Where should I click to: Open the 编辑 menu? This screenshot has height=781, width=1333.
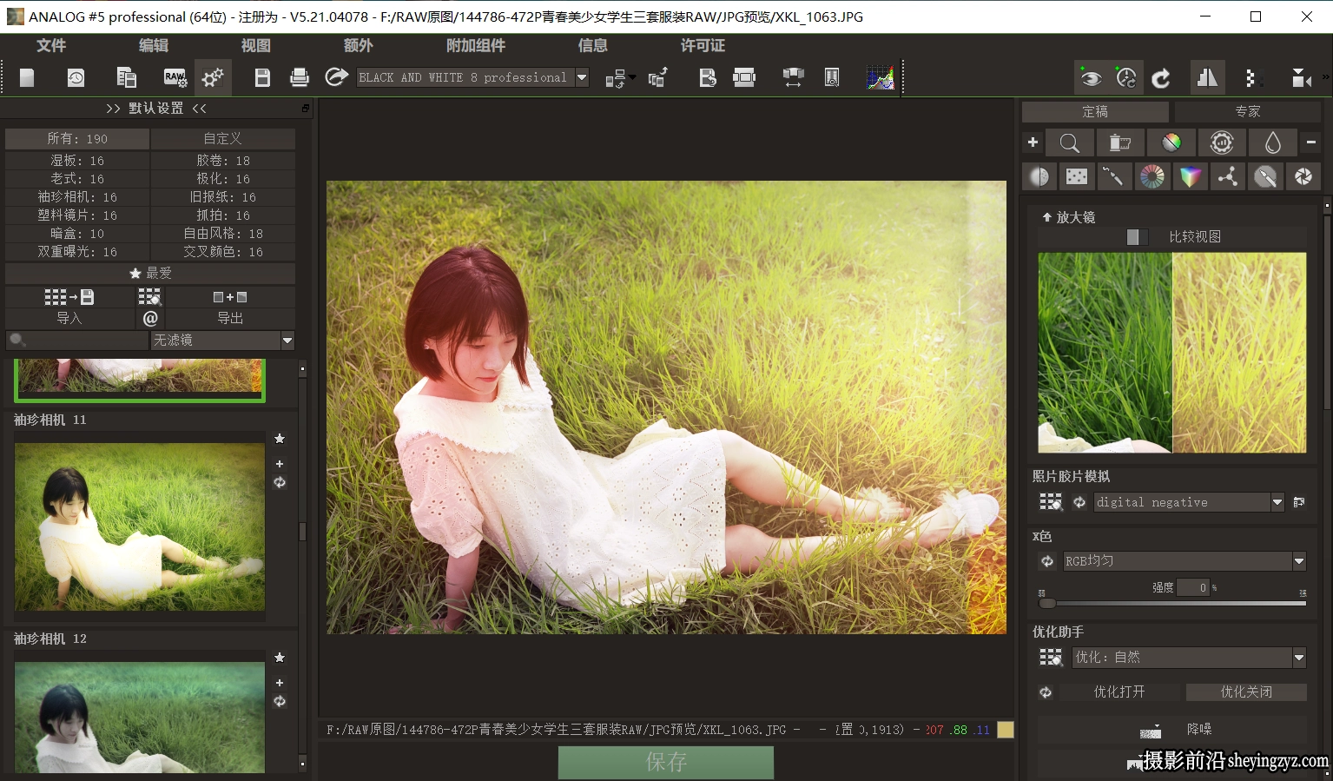click(x=154, y=45)
